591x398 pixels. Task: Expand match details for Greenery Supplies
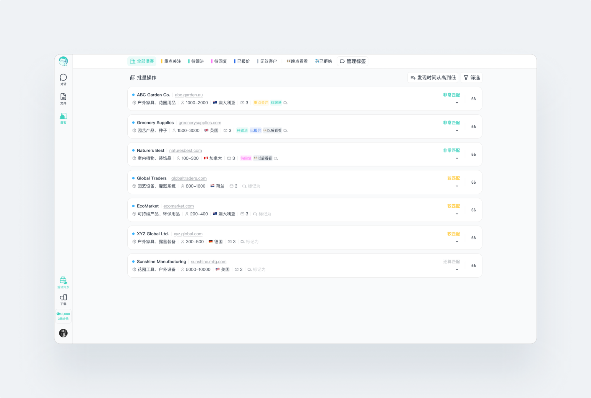pos(457,131)
